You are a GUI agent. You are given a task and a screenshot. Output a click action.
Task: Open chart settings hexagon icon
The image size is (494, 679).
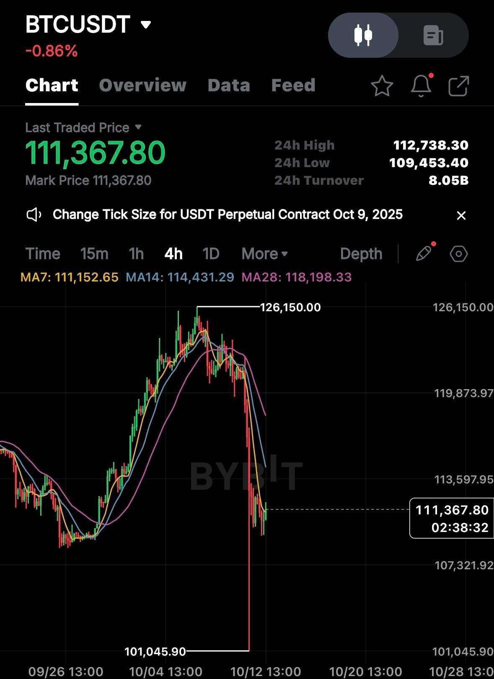click(x=458, y=254)
